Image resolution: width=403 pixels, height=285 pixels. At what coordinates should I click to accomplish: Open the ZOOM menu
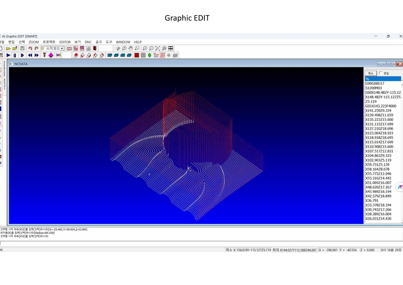coord(34,42)
